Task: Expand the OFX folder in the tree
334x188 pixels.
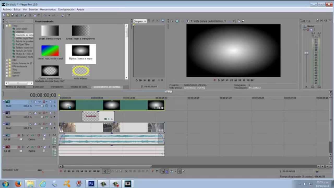Action: tap(7, 60)
